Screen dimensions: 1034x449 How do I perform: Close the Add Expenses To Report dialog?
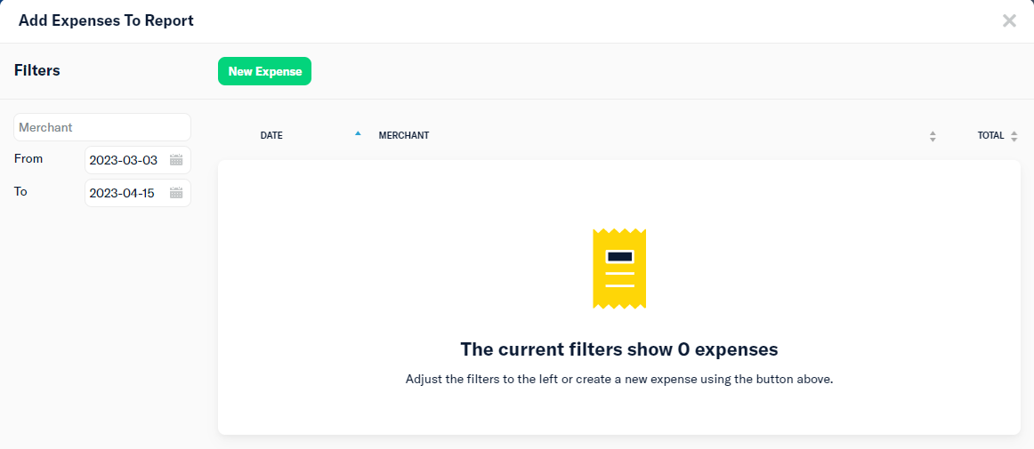[1009, 20]
